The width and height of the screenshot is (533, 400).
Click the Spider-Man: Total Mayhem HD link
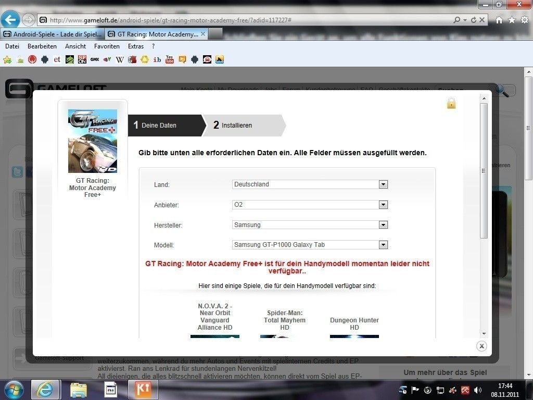click(285, 320)
